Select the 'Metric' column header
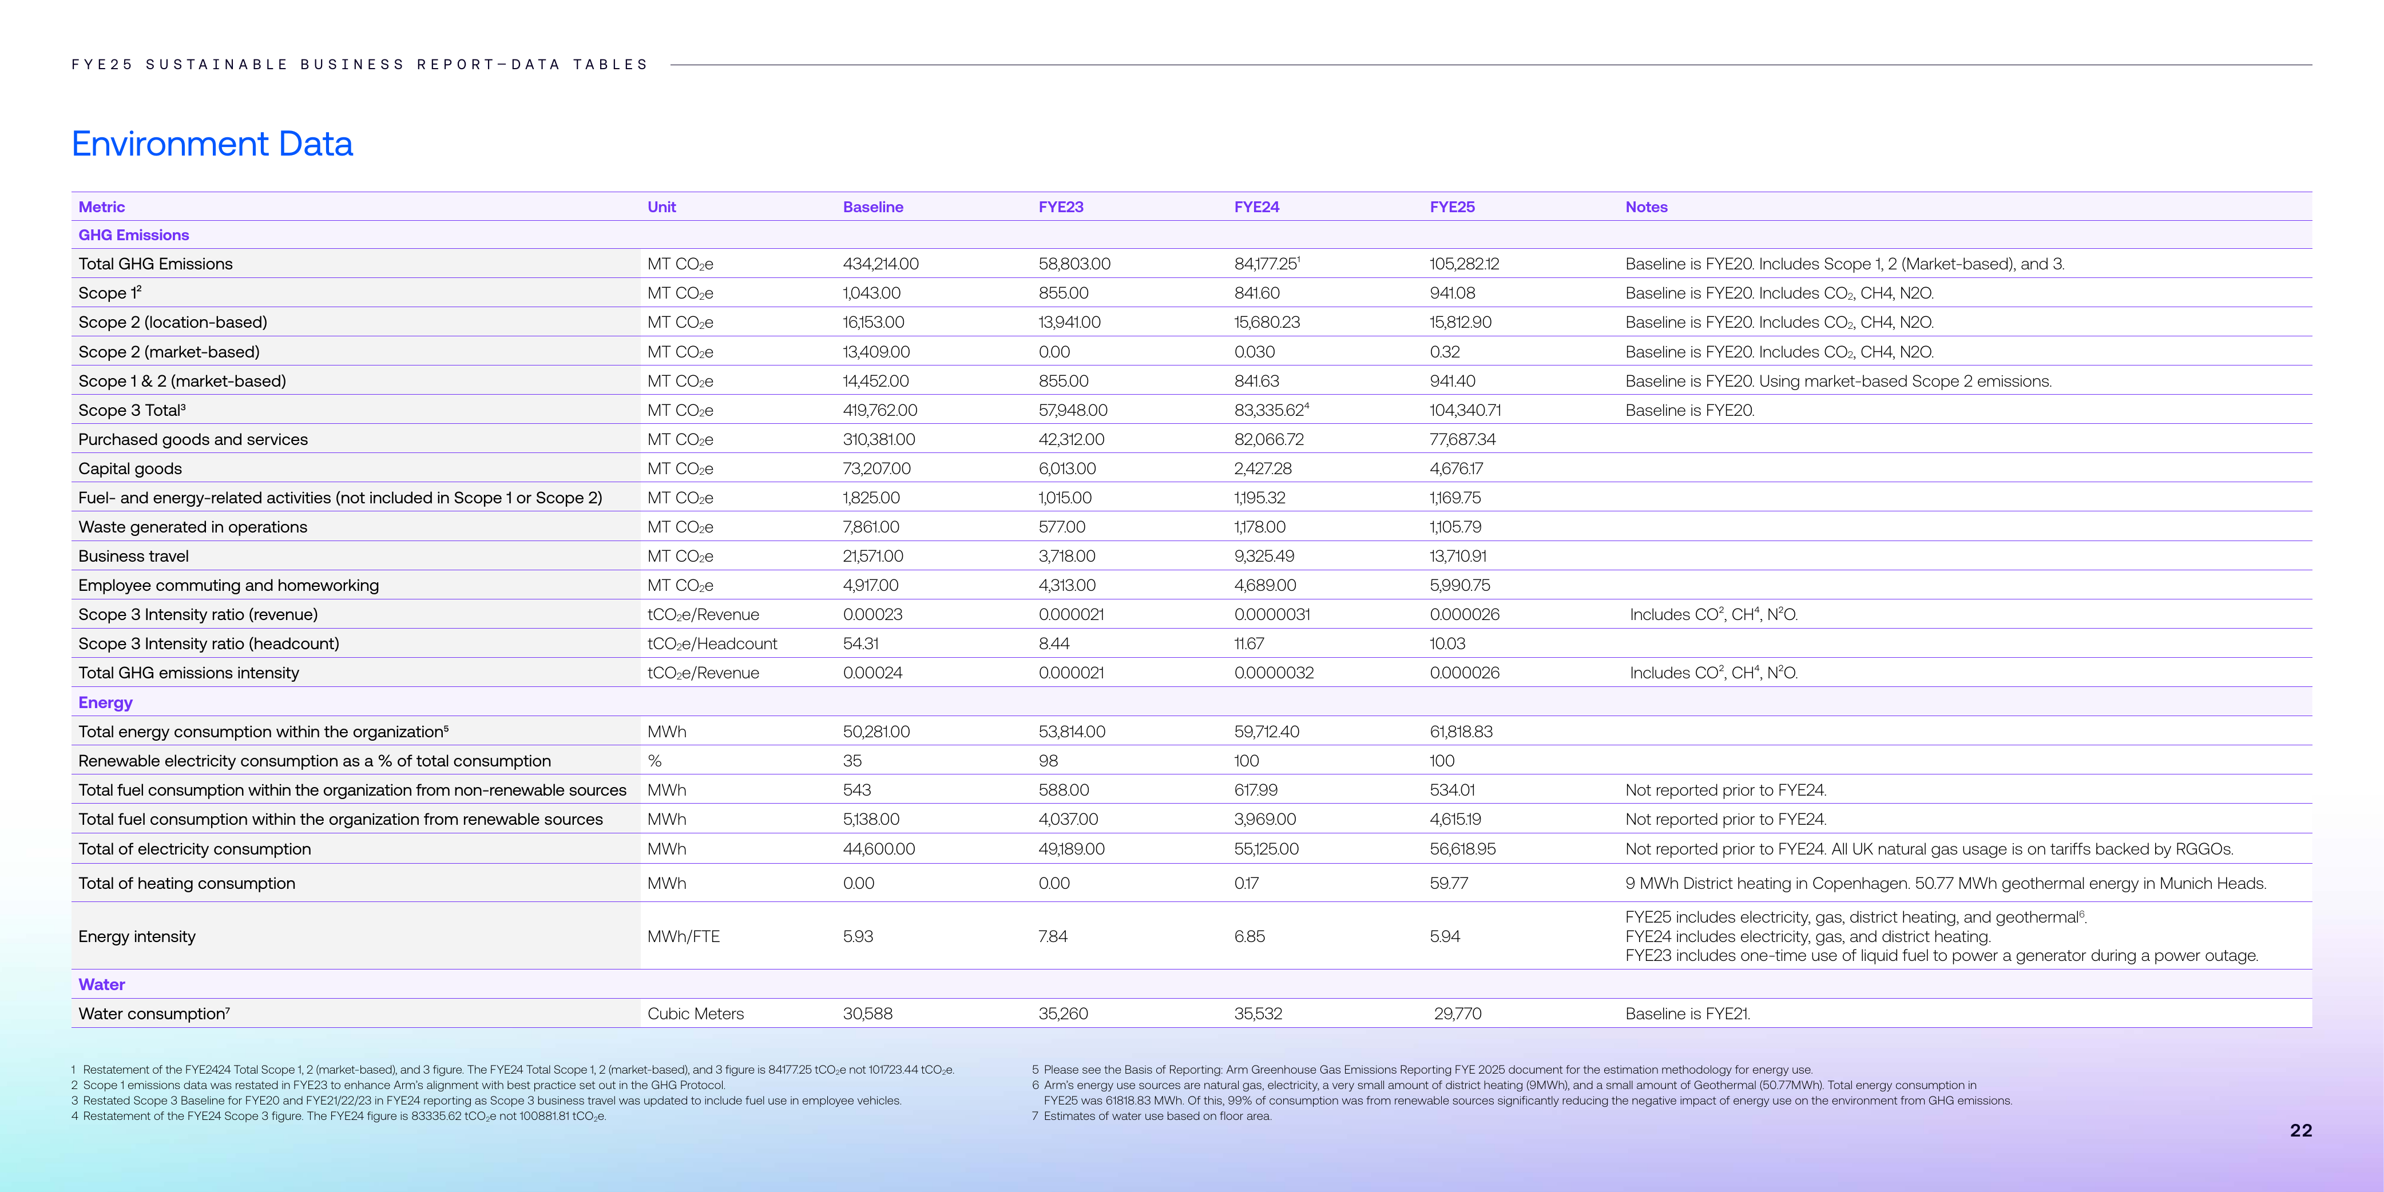 [x=102, y=207]
